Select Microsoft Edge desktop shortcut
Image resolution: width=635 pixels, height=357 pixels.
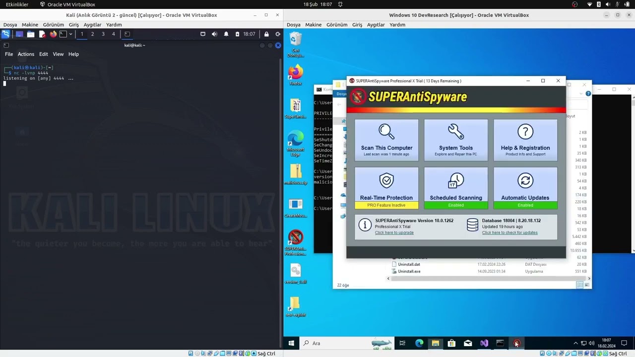(296, 143)
